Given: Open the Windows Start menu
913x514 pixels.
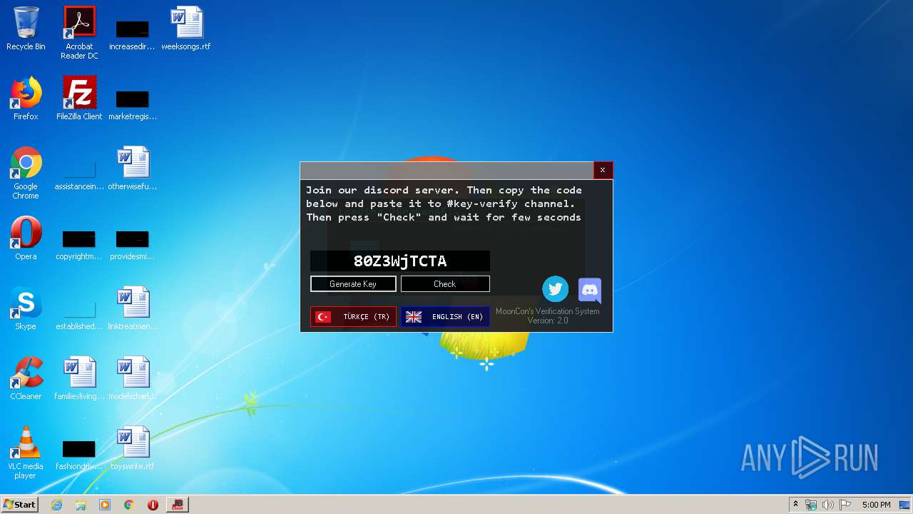Looking at the screenshot, I should click(19, 505).
